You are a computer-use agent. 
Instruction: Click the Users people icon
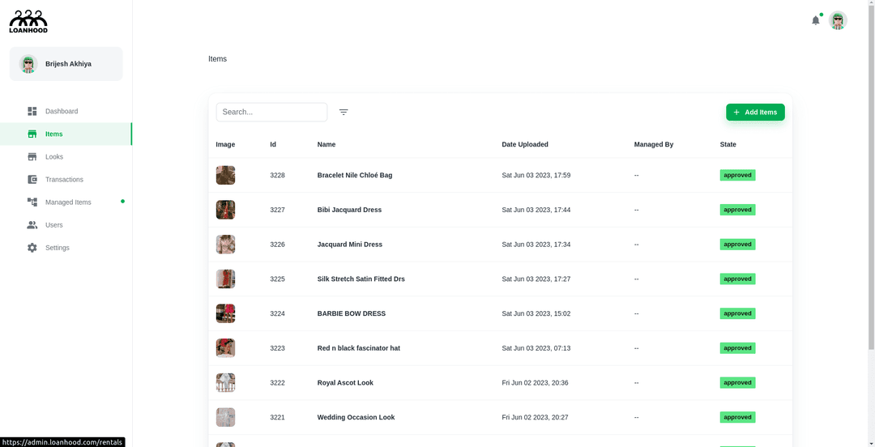click(x=32, y=225)
